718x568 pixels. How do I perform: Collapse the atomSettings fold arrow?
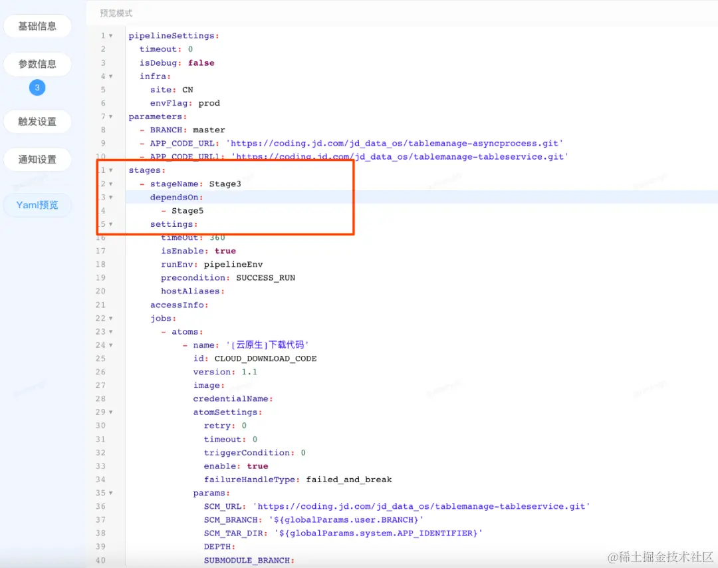(111, 412)
